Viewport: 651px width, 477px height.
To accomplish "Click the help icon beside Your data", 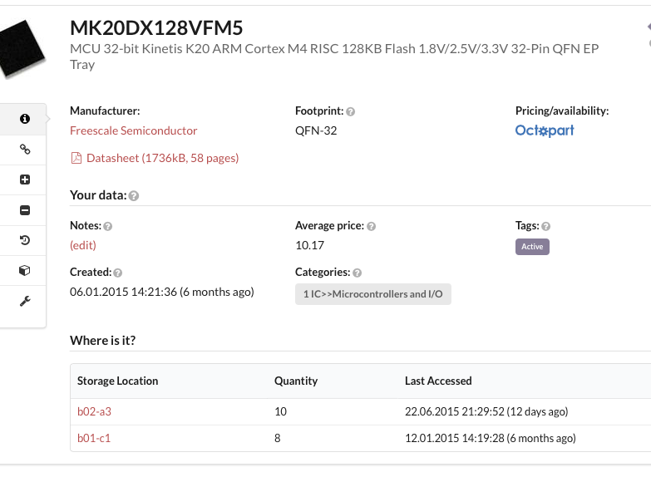I will (x=134, y=195).
